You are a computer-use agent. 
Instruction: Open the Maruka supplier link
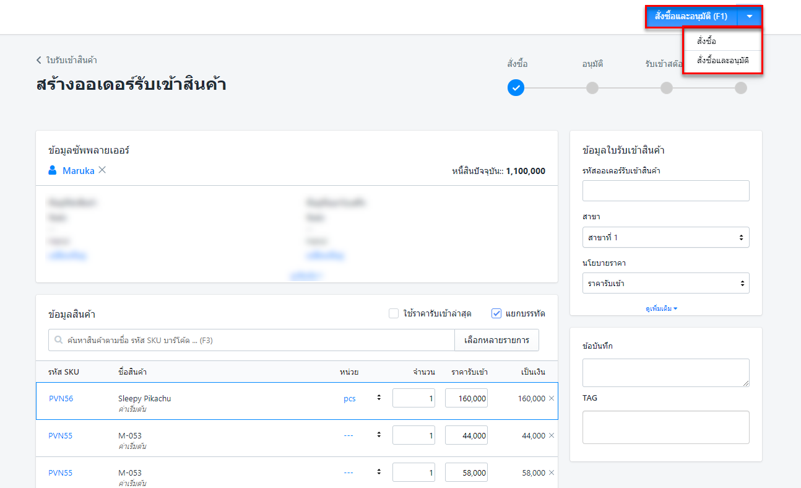click(x=79, y=171)
